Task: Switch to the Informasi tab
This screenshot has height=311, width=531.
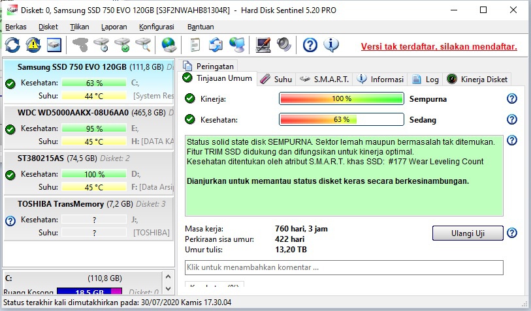Action: click(380, 80)
